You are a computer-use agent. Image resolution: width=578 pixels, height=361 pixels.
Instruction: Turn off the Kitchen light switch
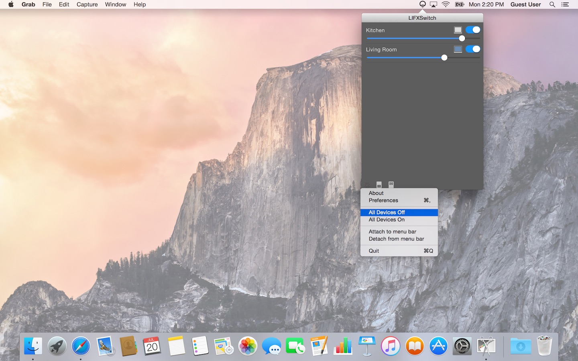click(x=473, y=30)
